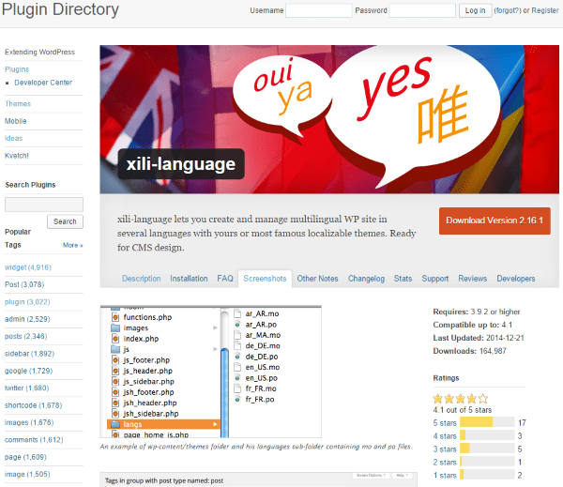
Task: Select the Changelog tab
Action: (365, 279)
